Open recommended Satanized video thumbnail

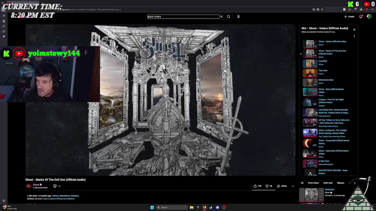point(311,195)
